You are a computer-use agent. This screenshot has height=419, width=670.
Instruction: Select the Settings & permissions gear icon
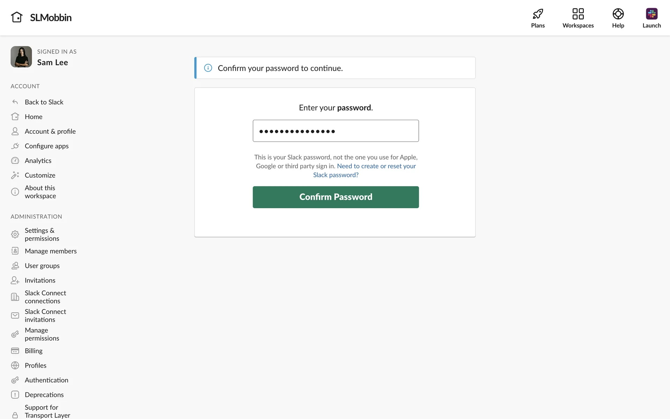coord(15,234)
